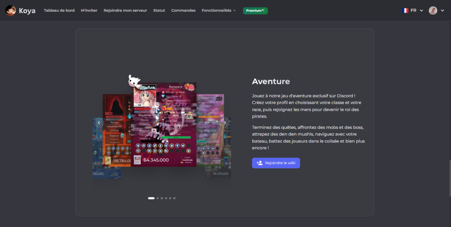Screen dimensions: 451x227
Task: Click the Koya brand name text
Action: point(27,11)
